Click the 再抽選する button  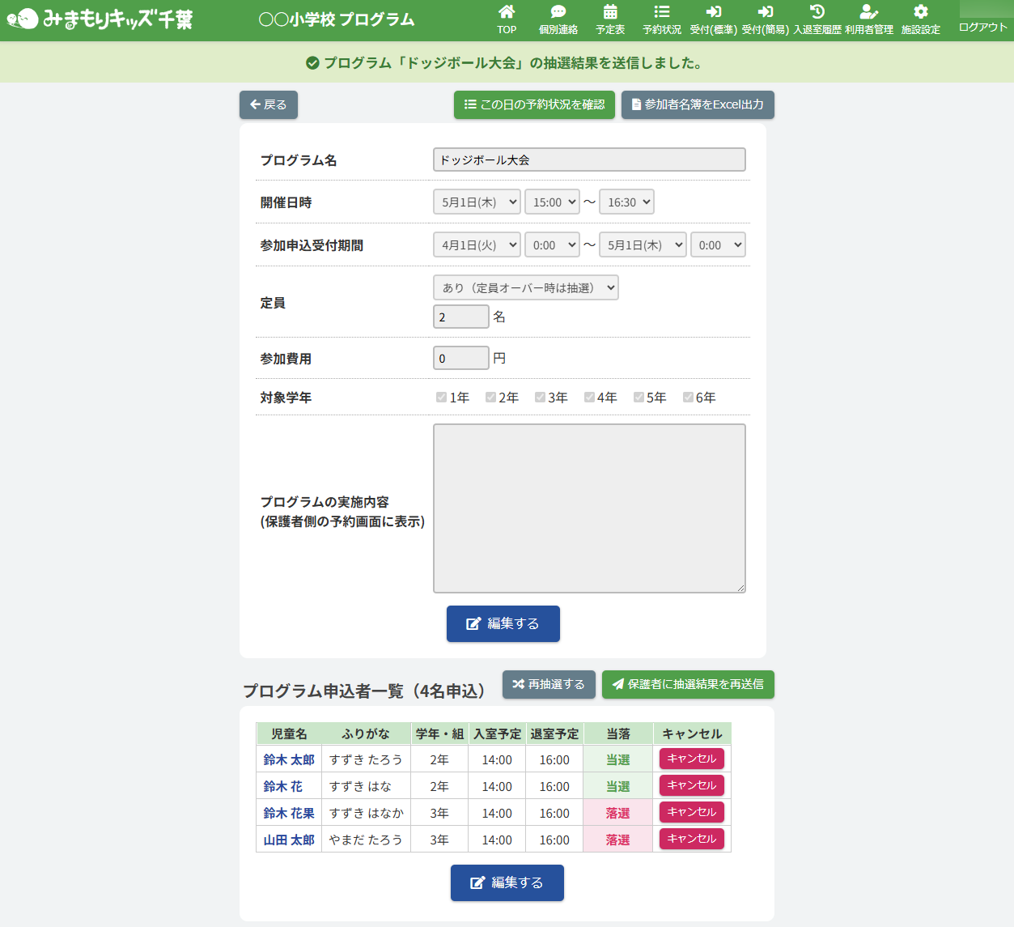pos(549,685)
